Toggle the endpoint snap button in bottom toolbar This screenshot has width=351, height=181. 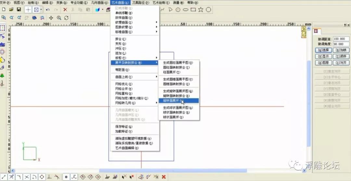(4, 177)
